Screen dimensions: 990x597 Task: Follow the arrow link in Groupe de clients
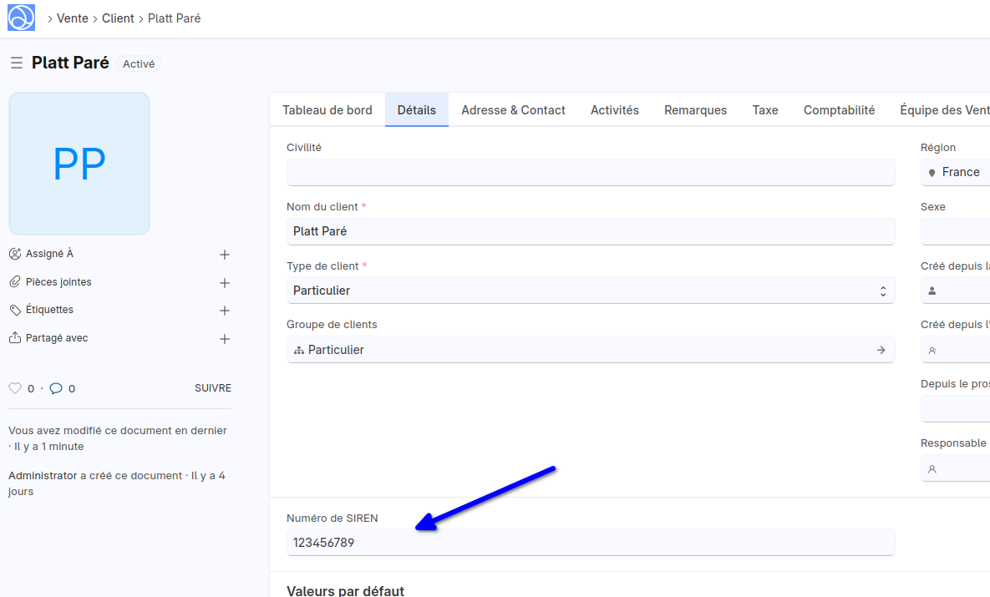[881, 350]
